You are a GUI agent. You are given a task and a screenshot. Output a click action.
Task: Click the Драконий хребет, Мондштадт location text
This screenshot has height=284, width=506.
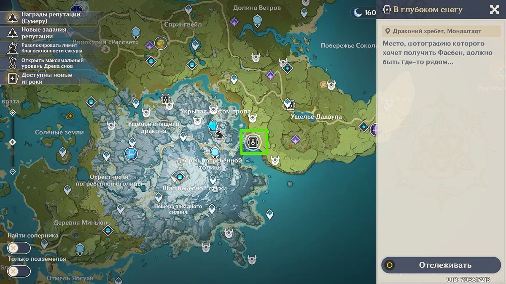tap(437, 31)
